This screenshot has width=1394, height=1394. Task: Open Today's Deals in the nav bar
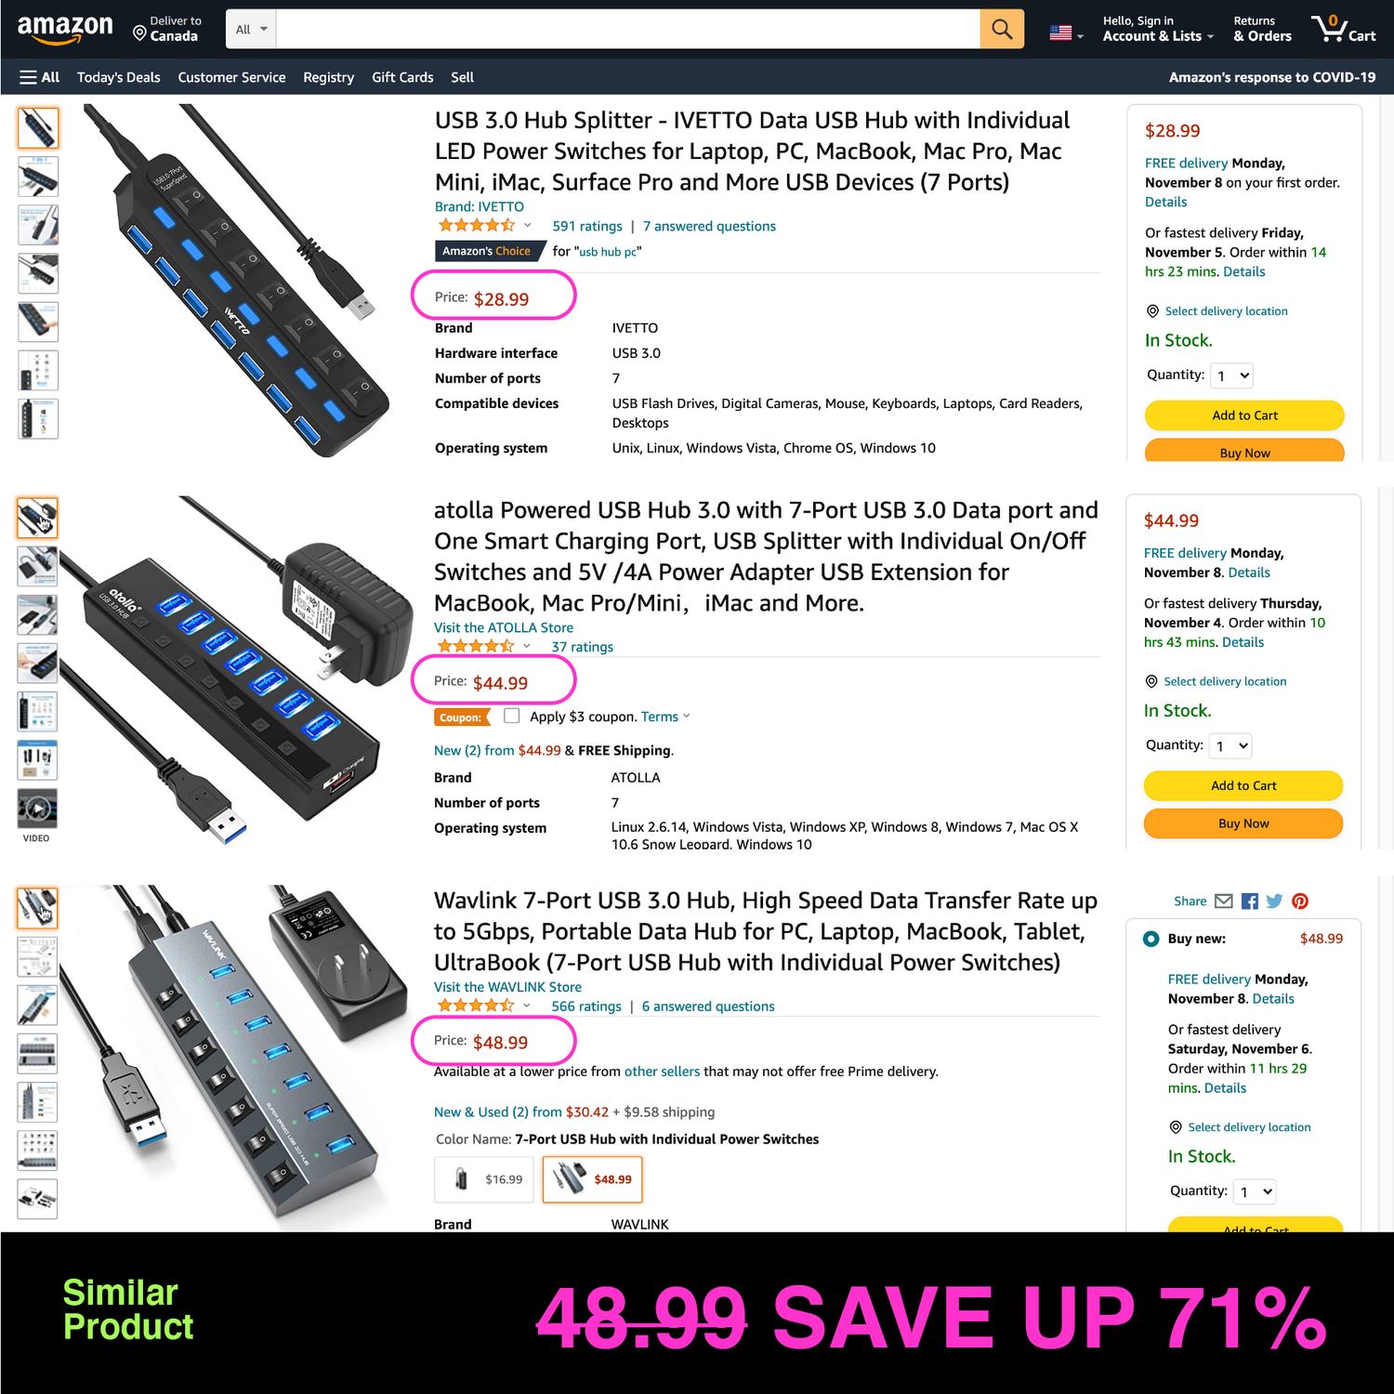coord(119,77)
